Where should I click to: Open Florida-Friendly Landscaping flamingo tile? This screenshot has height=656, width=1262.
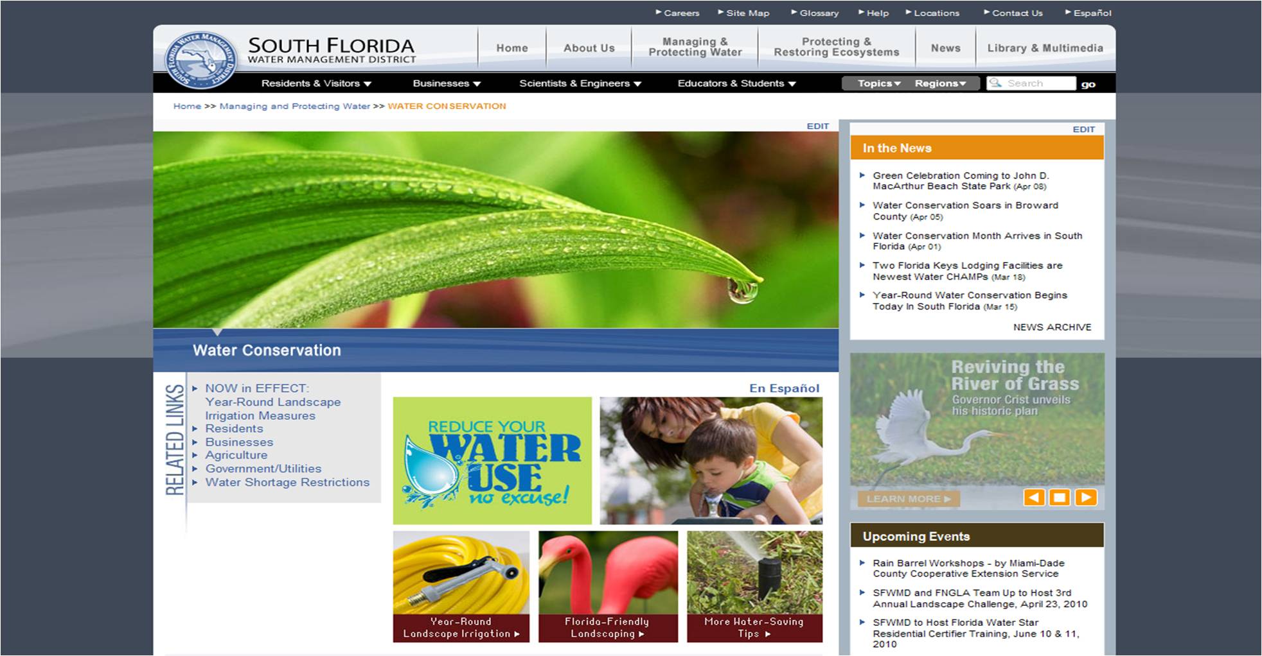[x=608, y=586]
